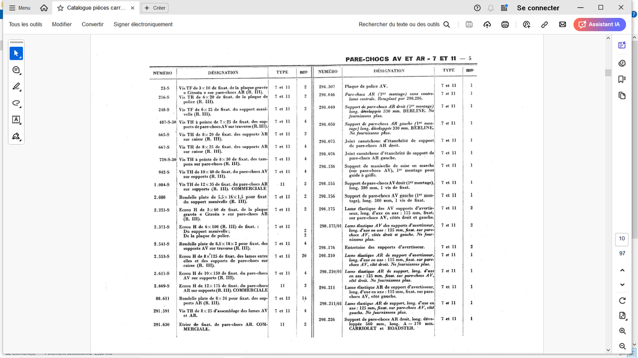Screen dimensions: 638x358
Task: Click part number 23-S
Action: point(165,88)
